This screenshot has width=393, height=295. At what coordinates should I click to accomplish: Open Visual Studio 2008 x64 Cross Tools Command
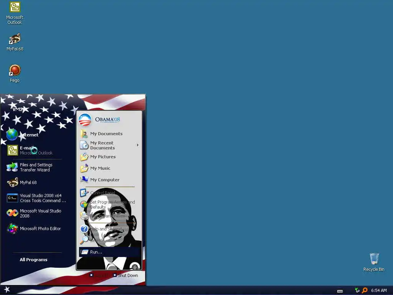coord(36,198)
